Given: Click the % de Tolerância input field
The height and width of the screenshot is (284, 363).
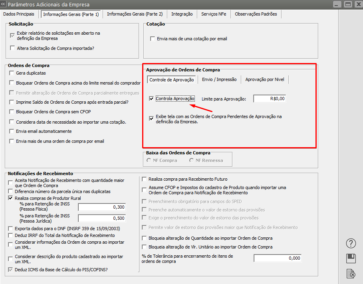Looking at the screenshot, I should (278, 258).
